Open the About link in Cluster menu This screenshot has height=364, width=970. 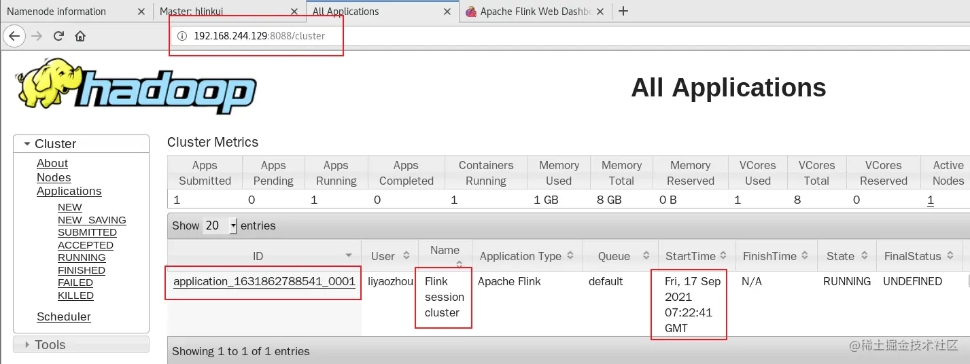point(52,163)
